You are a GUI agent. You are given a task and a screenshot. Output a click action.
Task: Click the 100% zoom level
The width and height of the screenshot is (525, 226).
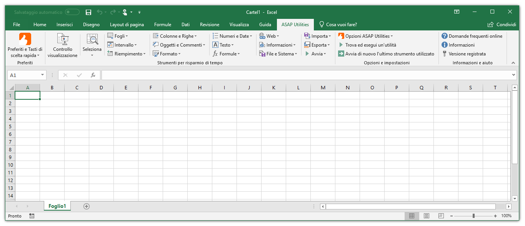point(507,216)
